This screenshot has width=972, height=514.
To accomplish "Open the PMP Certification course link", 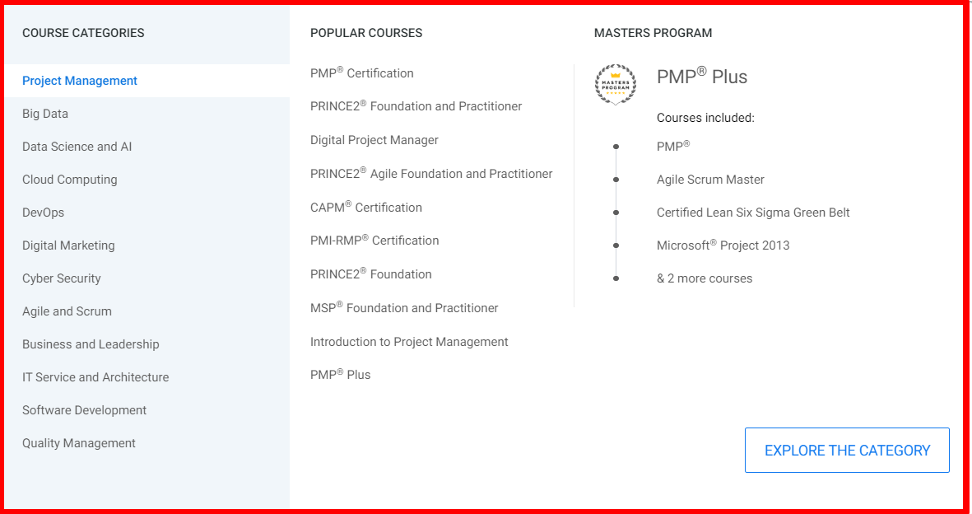I will 362,73.
